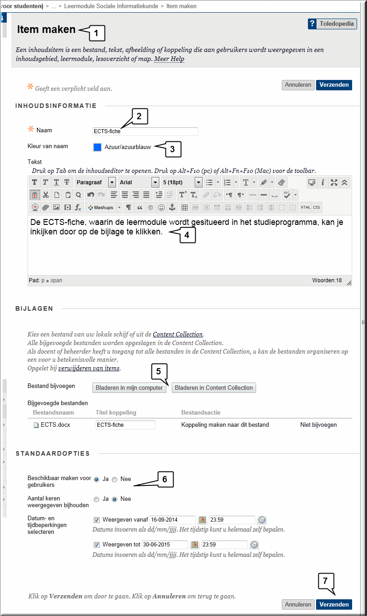
Task: Apply superscript formatting
Action: 182,195
